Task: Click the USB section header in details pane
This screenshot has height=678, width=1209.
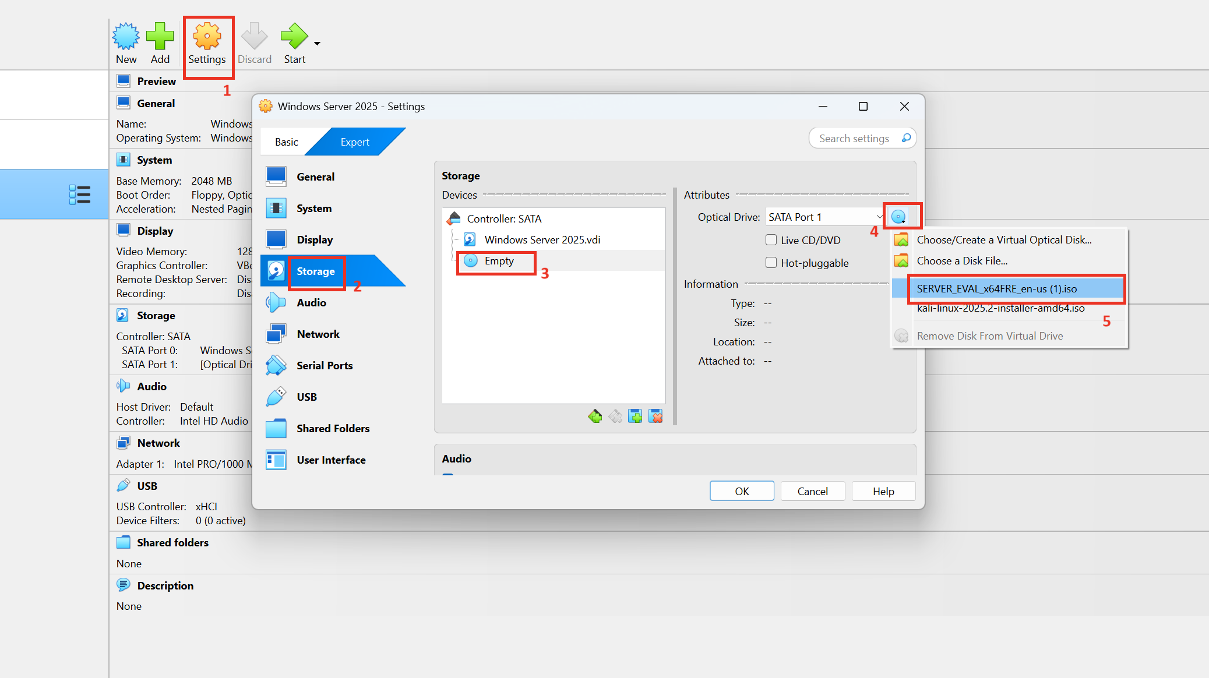Action: click(147, 486)
